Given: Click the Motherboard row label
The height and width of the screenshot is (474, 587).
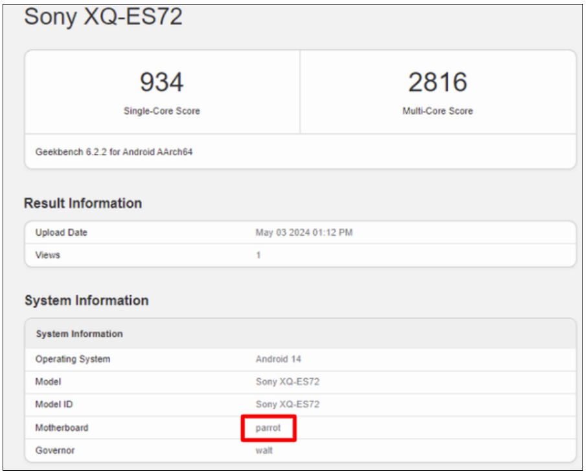Looking at the screenshot, I should (x=62, y=427).
